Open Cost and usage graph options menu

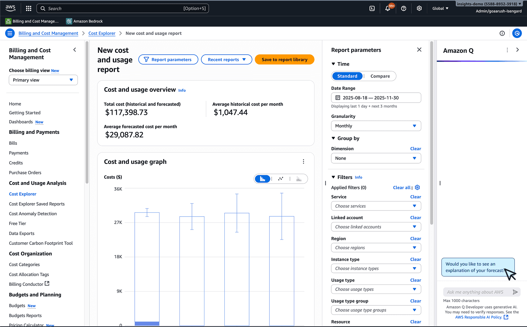303,162
